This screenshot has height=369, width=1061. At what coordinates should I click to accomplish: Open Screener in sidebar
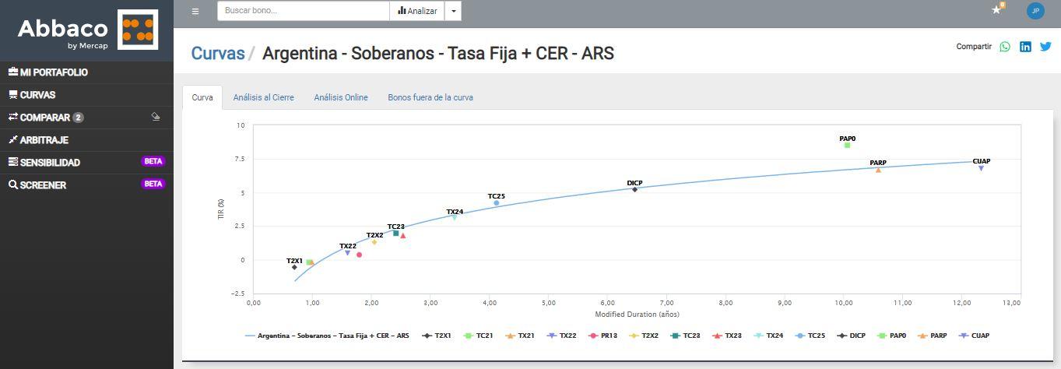pos(86,185)
